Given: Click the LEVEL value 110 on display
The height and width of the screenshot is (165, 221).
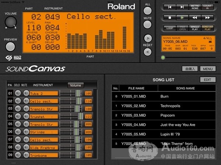Looking at the screenshot, I should 34,27.
